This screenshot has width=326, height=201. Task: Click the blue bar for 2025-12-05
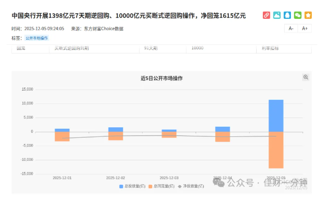pos(276,116)
